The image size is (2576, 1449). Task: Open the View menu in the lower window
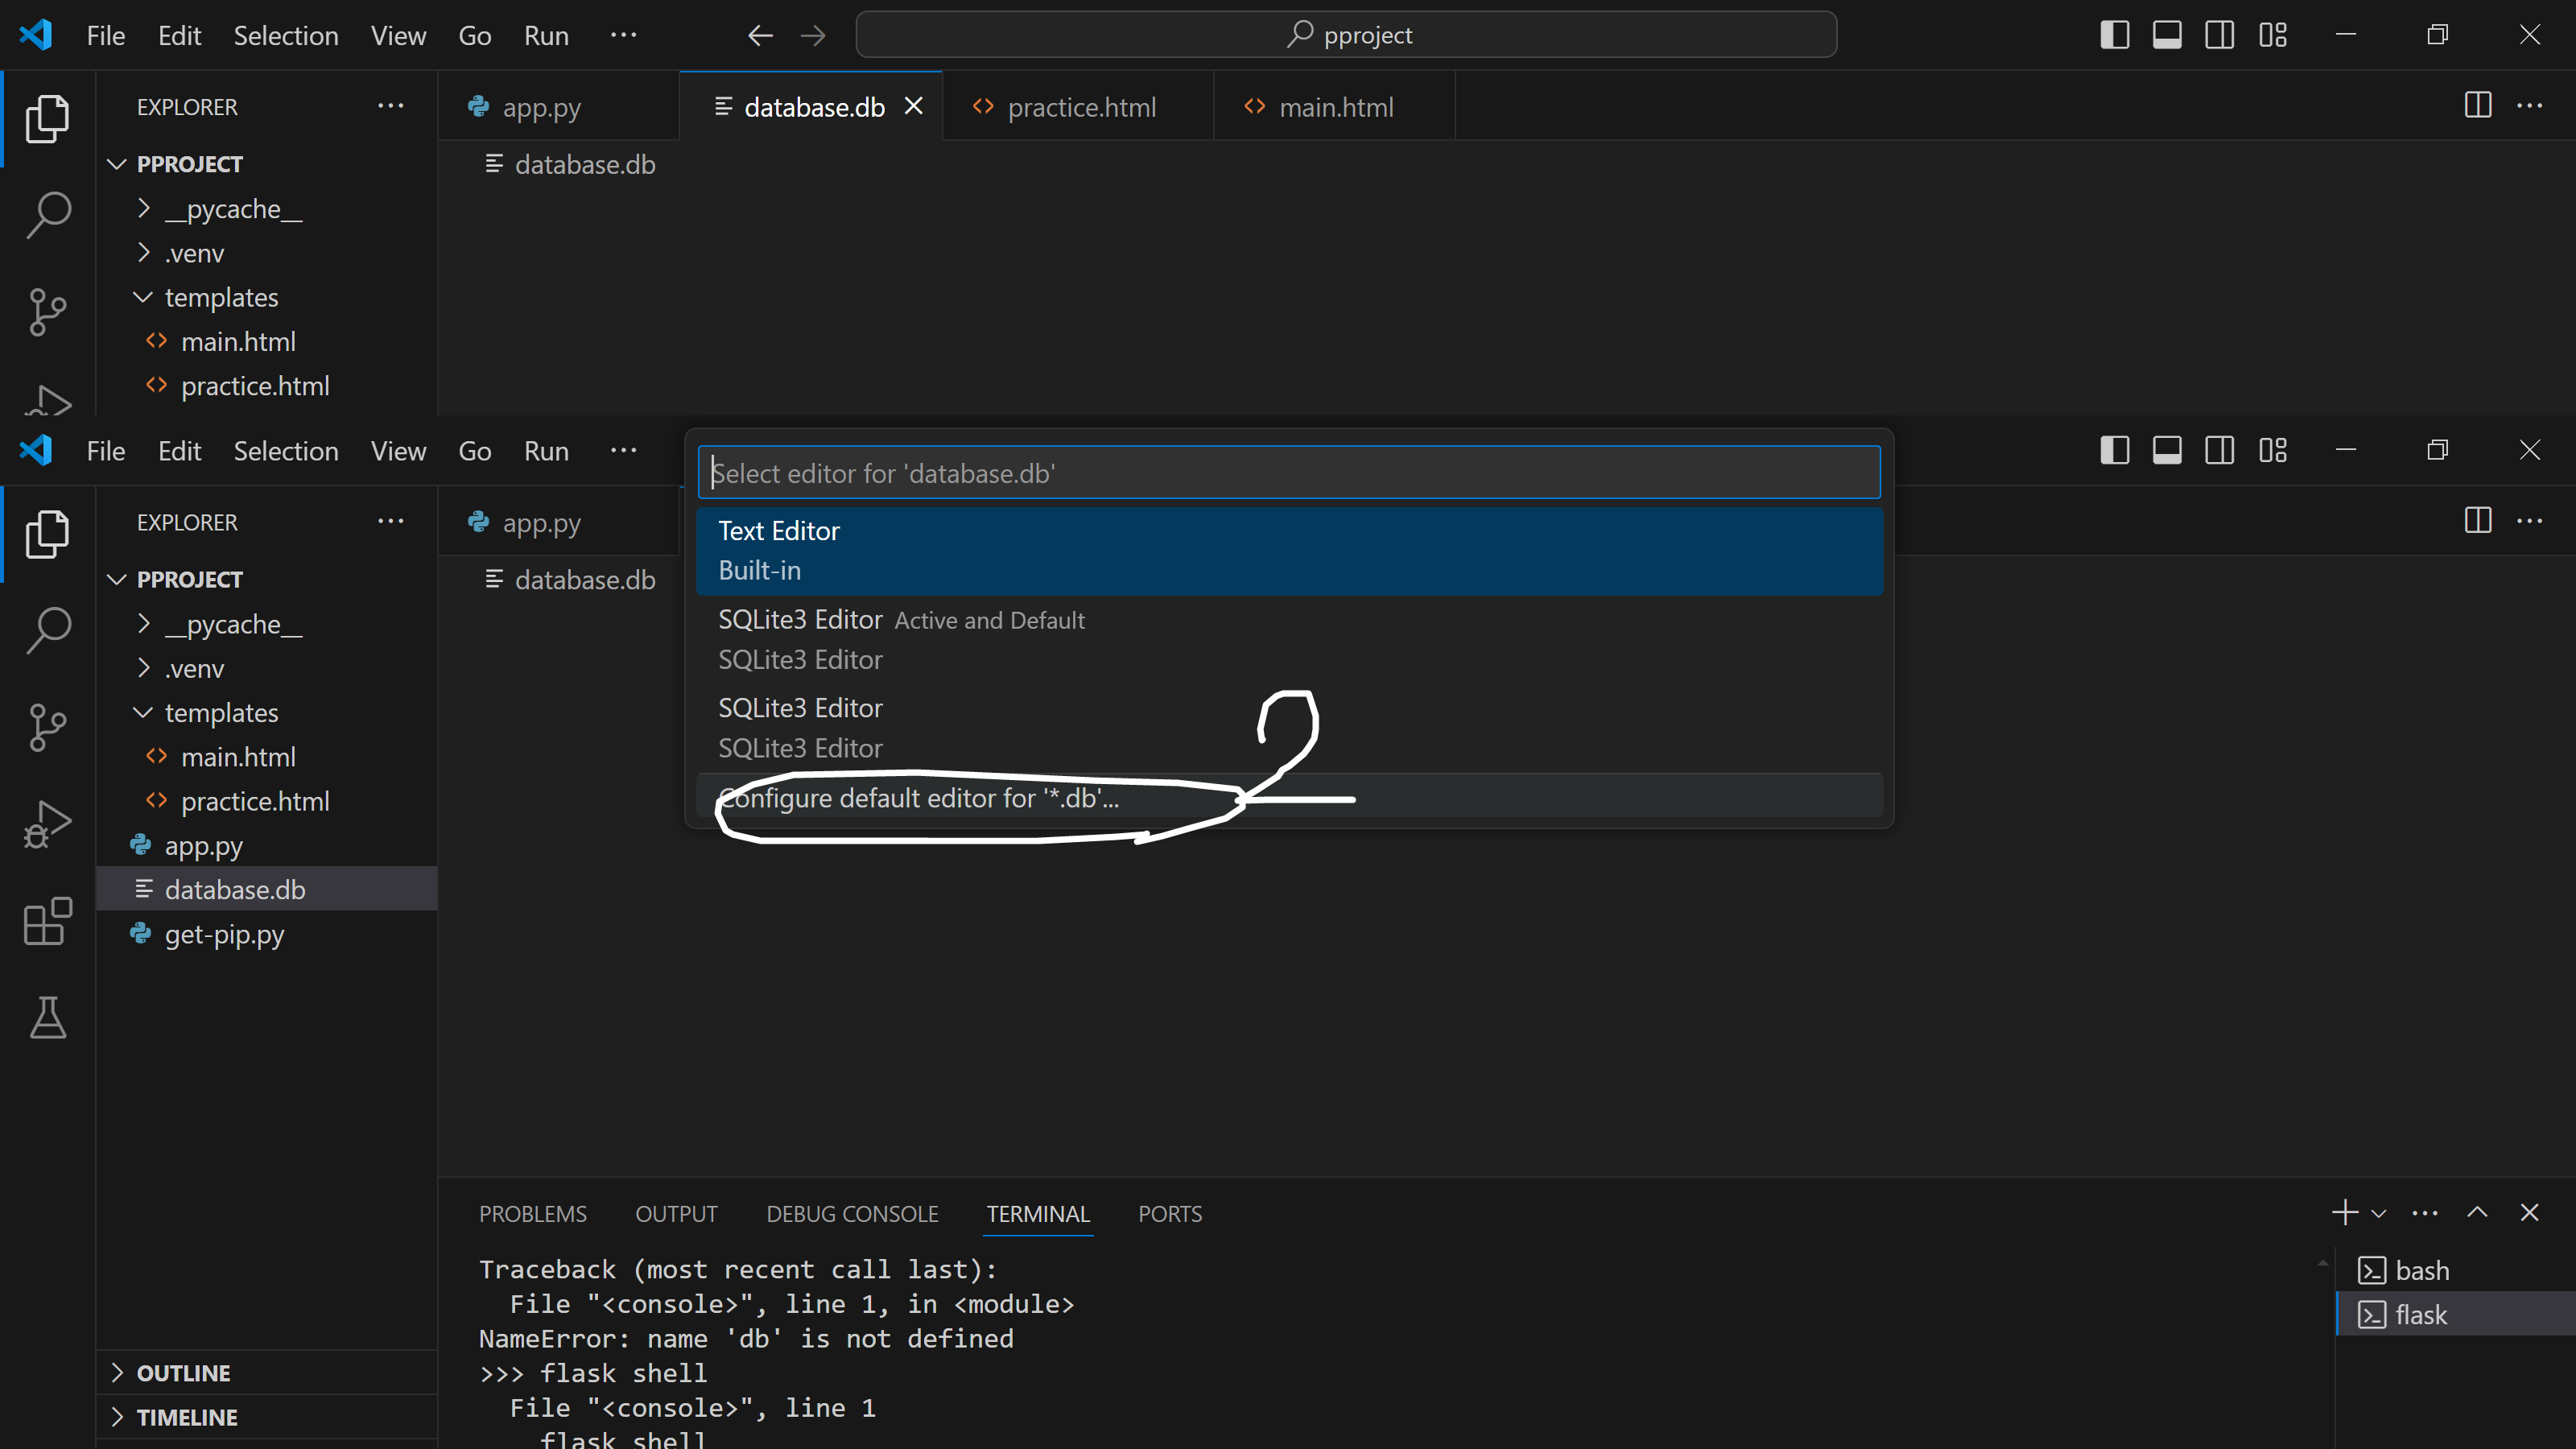coord(399,451)
